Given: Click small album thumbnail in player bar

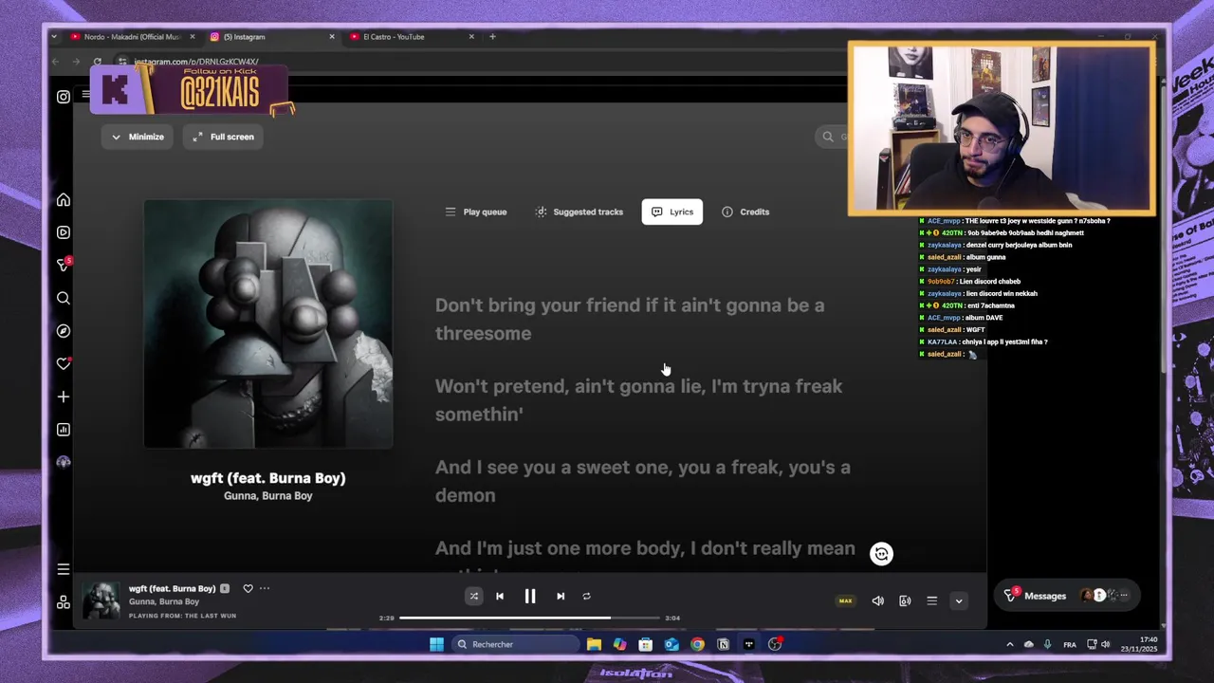Looking at the screenshot, I should point(101,601).
